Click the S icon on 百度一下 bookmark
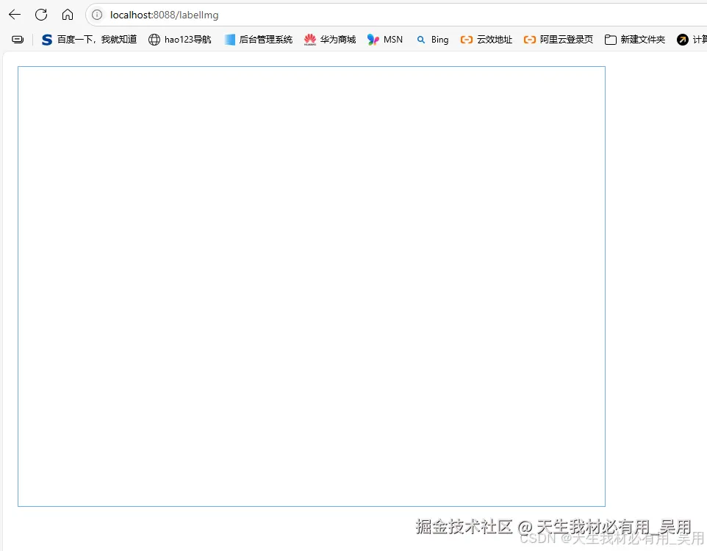Screen dimensions: 707x551 tap(46, 40)
